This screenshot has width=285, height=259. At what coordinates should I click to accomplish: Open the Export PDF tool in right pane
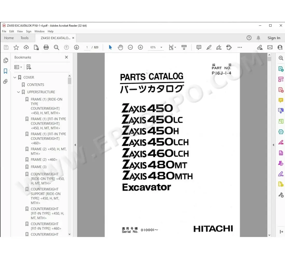[281, 69]
